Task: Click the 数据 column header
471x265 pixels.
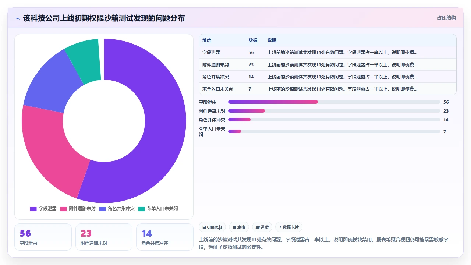Action: 253,40
